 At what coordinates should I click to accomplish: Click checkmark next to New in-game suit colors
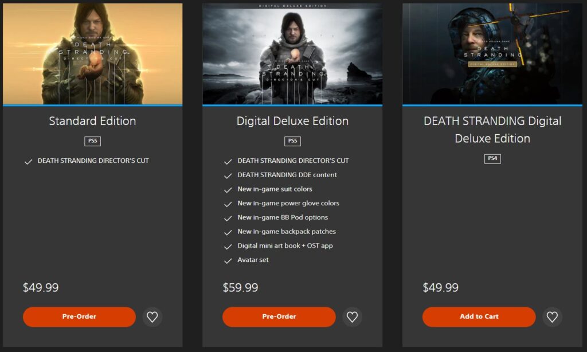point(228,189)
